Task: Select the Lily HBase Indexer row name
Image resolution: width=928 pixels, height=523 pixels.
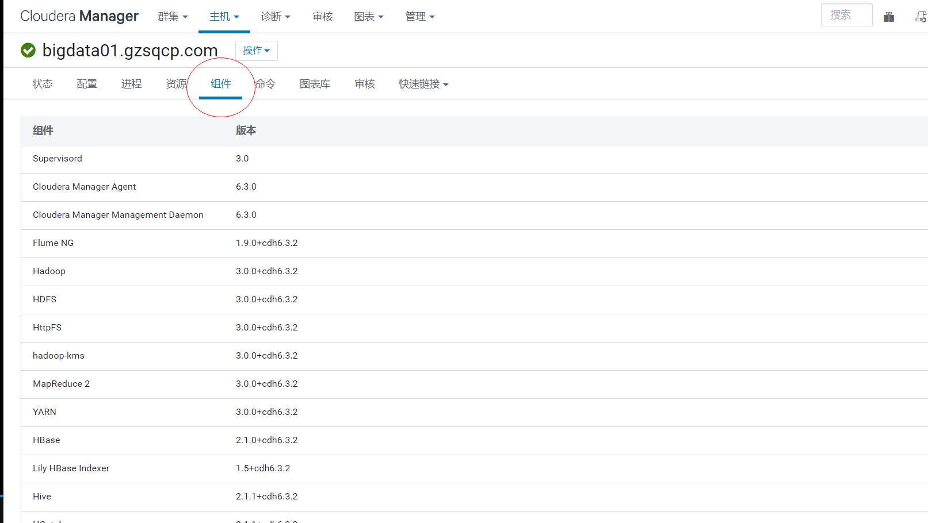Action: click(71, 468)
